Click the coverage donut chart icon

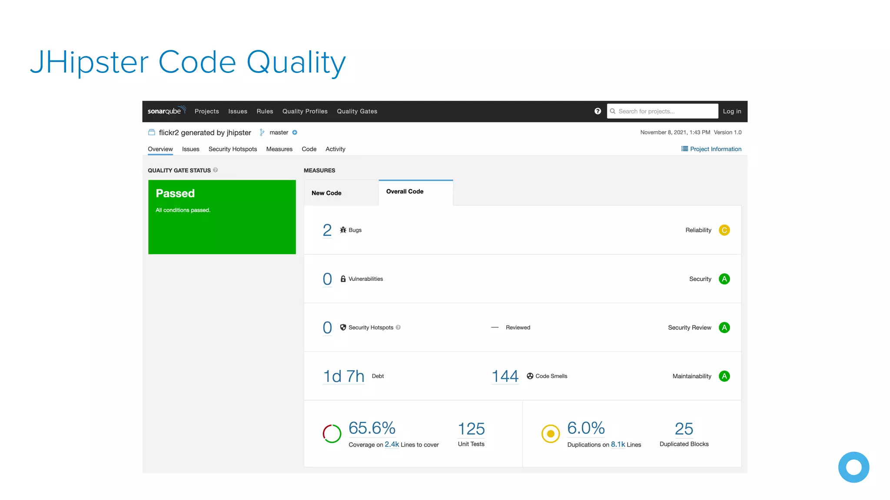(x=332, y=433)
